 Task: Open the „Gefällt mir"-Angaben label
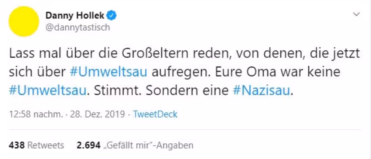click(148, 145)
